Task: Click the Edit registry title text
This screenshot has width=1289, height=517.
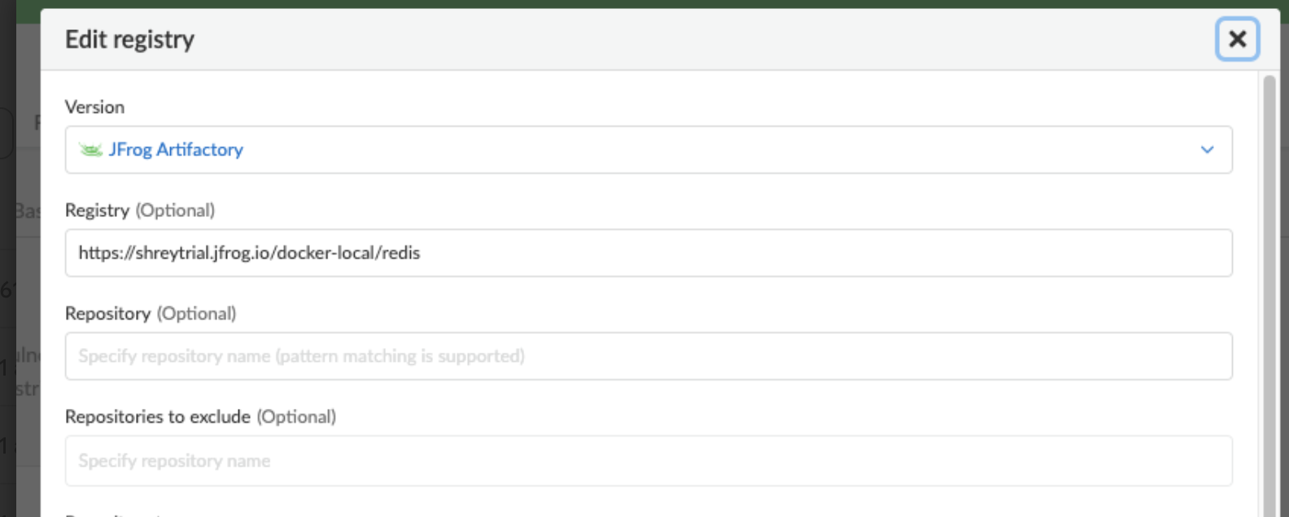Action: [129, 39]
